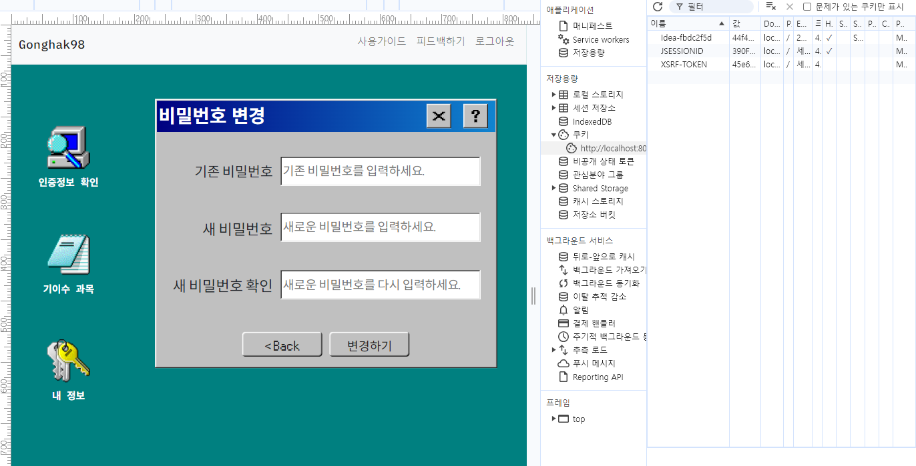Screen dimensions: 916x466
Task: Click 로그아웃 in the top navigation
Action: (x=495, y=41)
